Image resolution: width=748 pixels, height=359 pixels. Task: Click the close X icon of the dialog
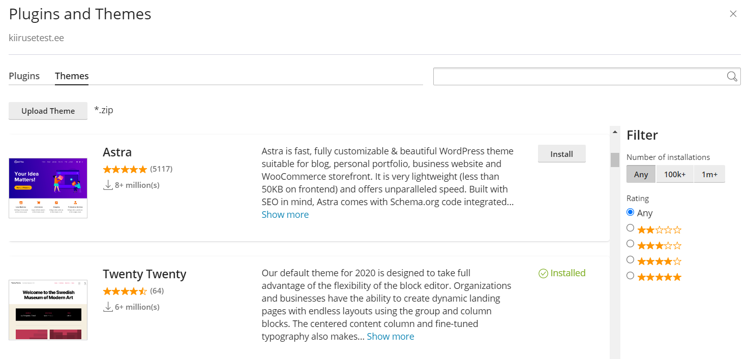point(733,14)
